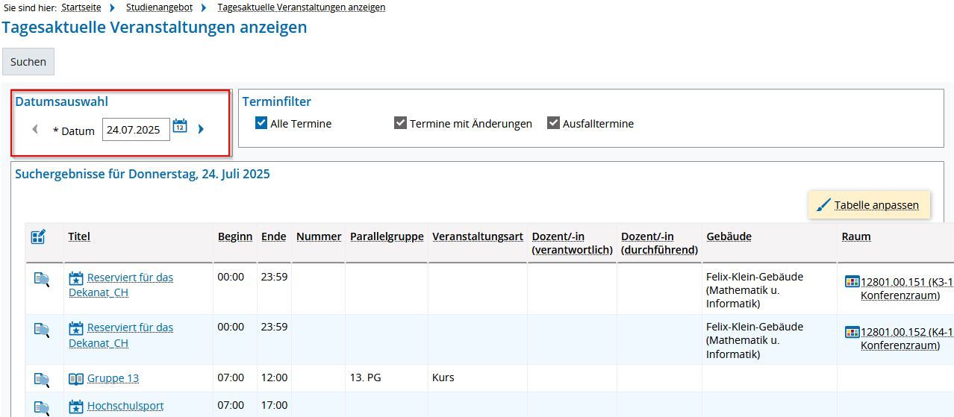Open details icon for first Reserviert für das Dekanat_CH row
This screenshot has width=954, height=417.
pos(42,279)
